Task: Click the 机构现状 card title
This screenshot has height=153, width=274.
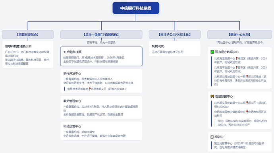Action: (x=158, y=46)
